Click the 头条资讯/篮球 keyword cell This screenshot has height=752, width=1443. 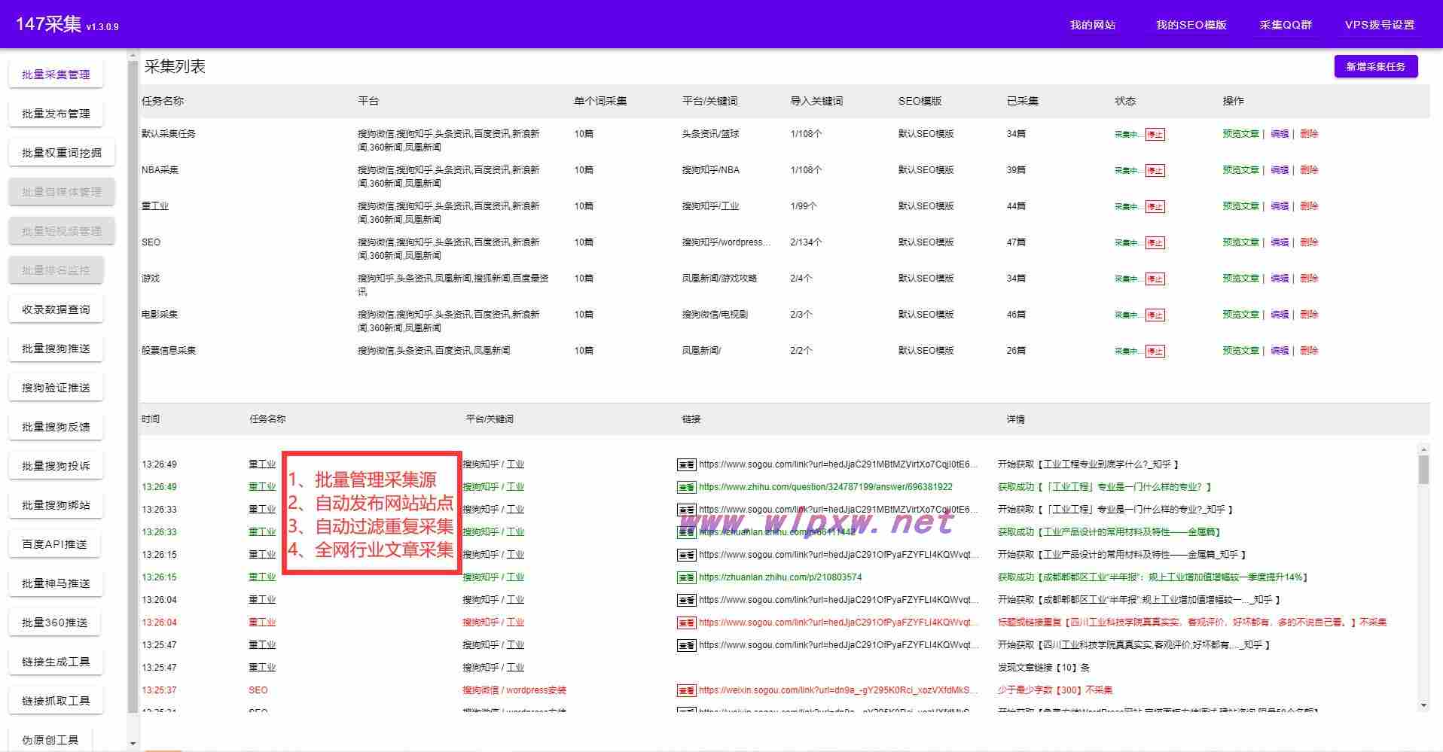tap(710, 134)
